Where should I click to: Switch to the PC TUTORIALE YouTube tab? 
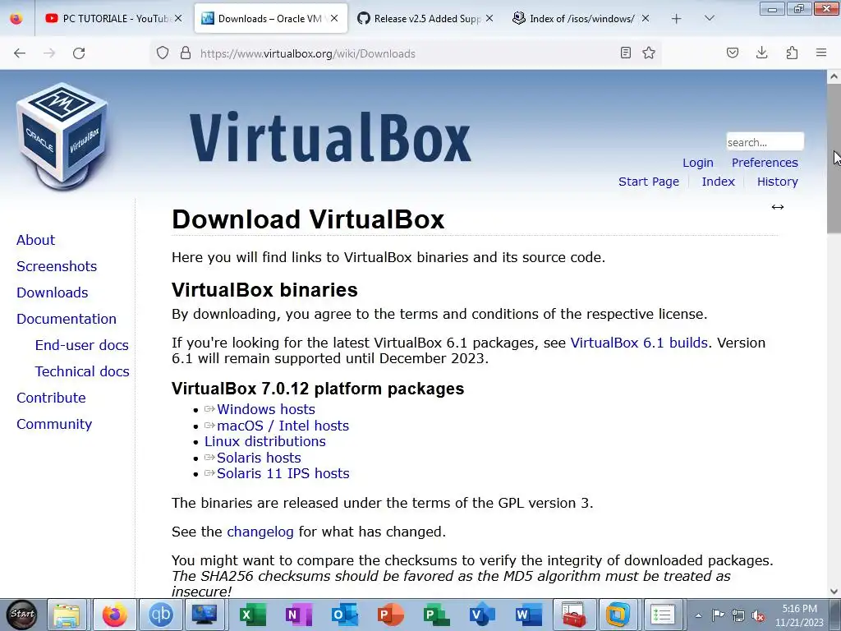point(113,18)
